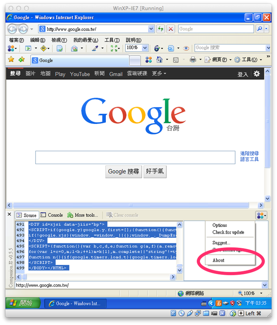277x325 pixels.
Task: Click the eyedropper color picker toolbar icon
Action: pos(95,48)
